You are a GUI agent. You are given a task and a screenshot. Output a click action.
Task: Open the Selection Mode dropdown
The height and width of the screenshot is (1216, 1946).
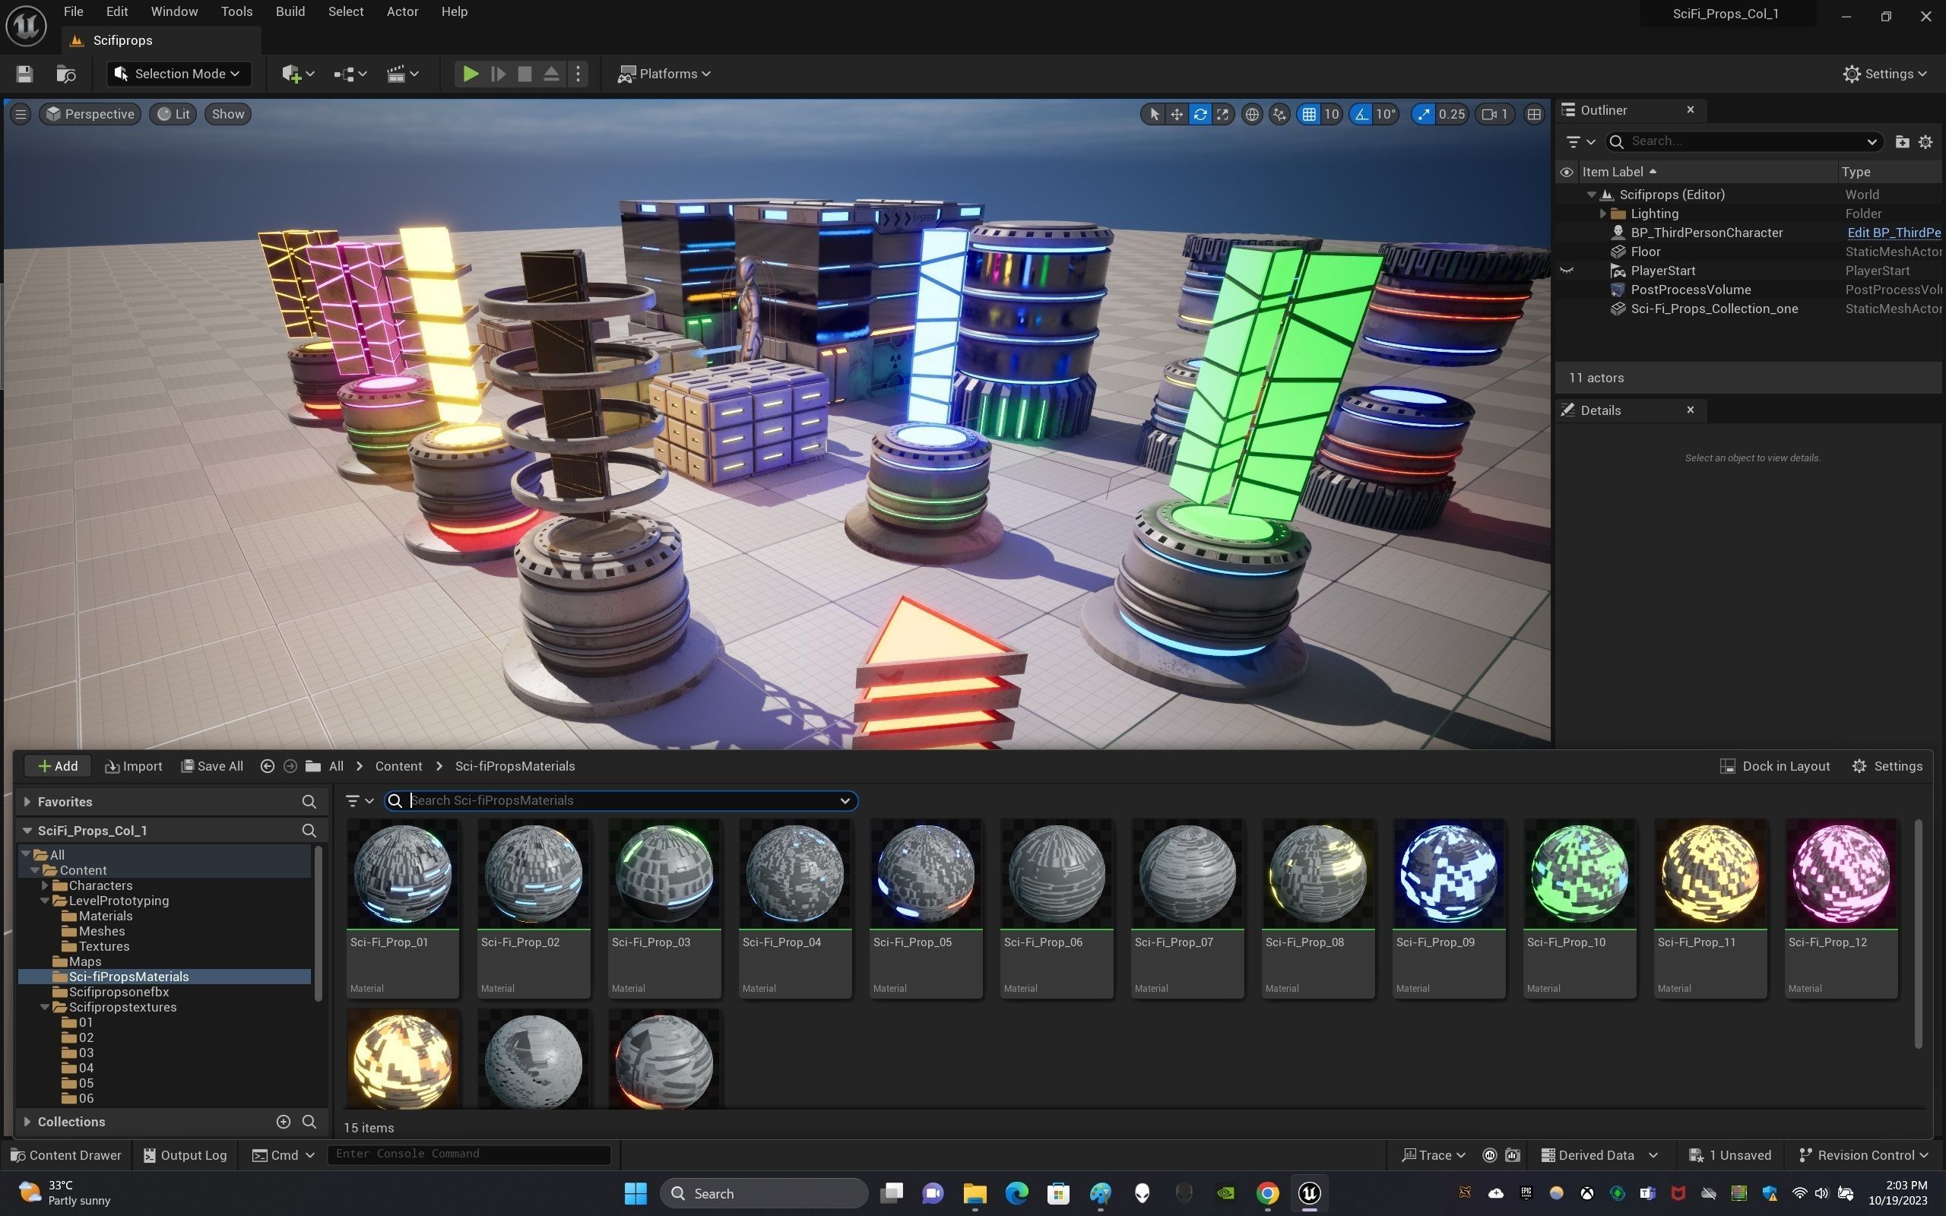tap(179, 74)
